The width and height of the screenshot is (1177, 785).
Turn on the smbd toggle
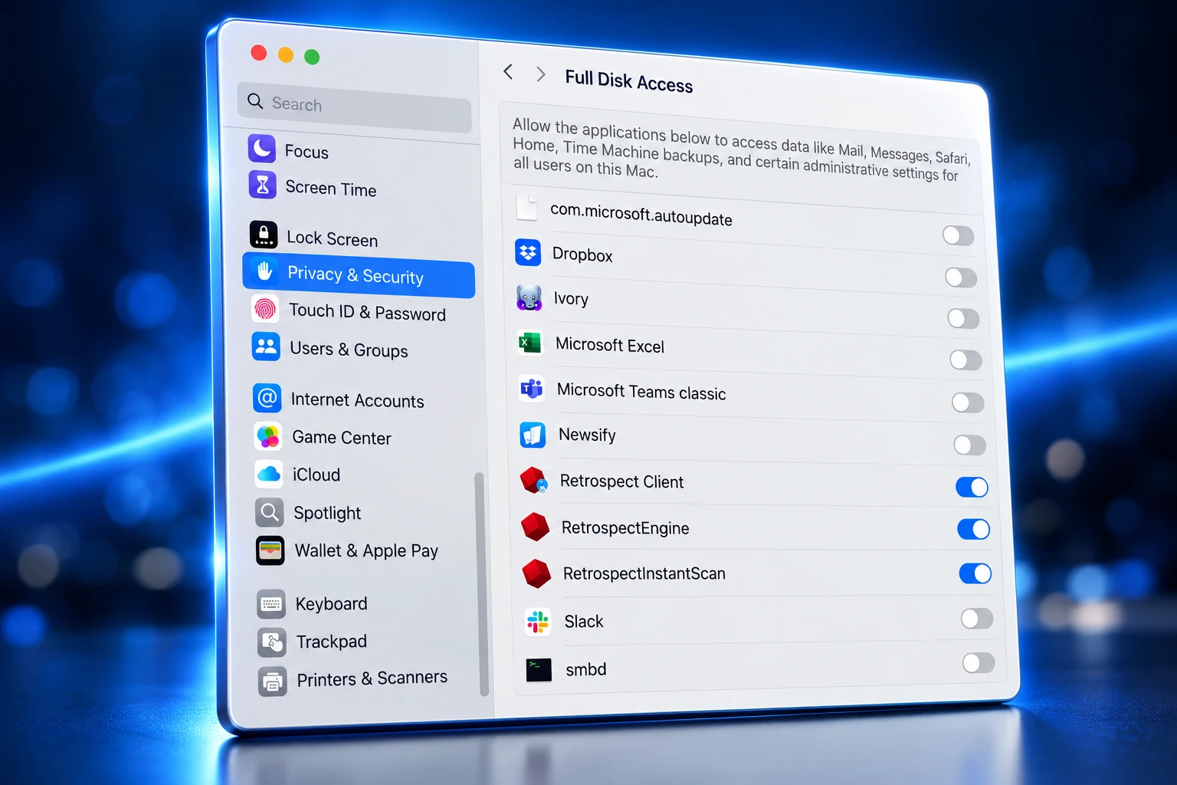pyautogui.click(x=979, y=663)
